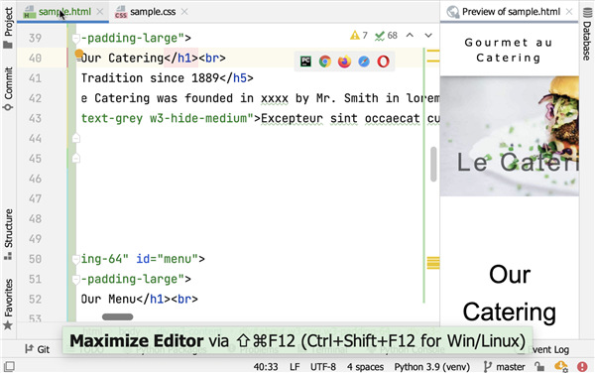595x373 pixels.
Task: Open the Project tool window
Action: (x=8, y=29)
